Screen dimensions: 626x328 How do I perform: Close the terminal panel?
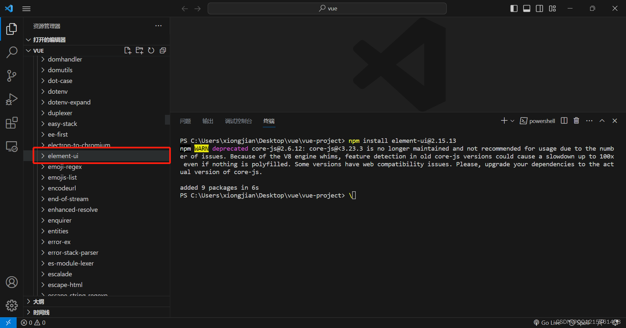[x=615, y=121]
